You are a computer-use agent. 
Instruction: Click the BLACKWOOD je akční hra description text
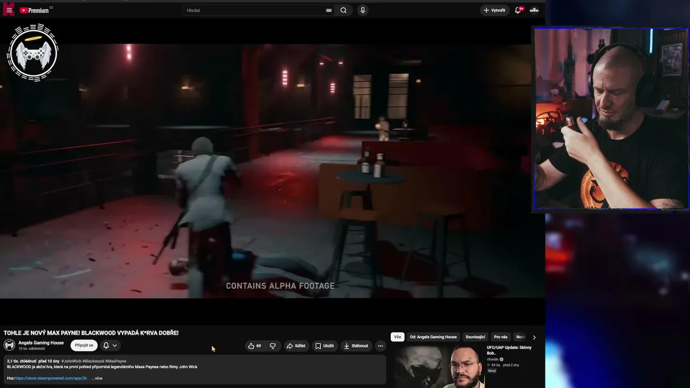pyautogui.click(x=102, y=367)
